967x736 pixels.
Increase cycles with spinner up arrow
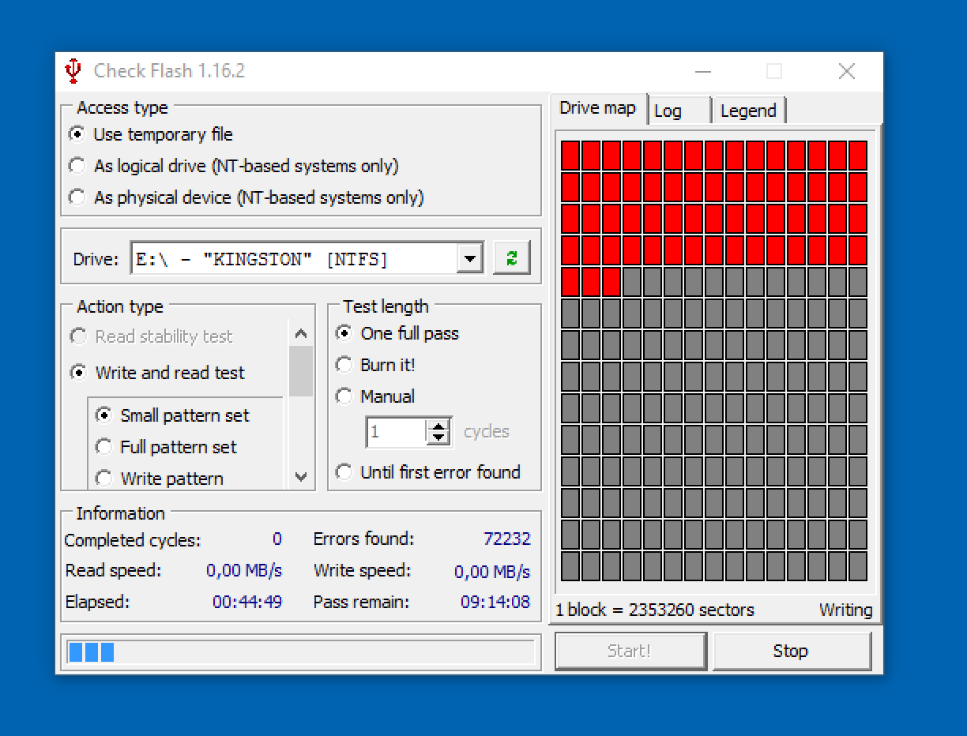(439, 425)
